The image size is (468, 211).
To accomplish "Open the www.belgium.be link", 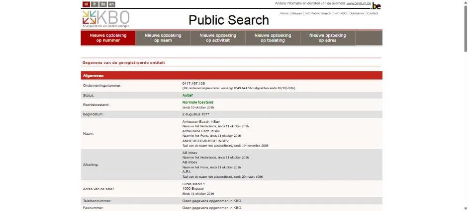I will point(359,3).
